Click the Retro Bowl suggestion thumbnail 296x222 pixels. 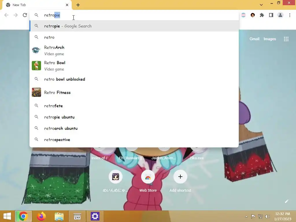coord(36,66)
